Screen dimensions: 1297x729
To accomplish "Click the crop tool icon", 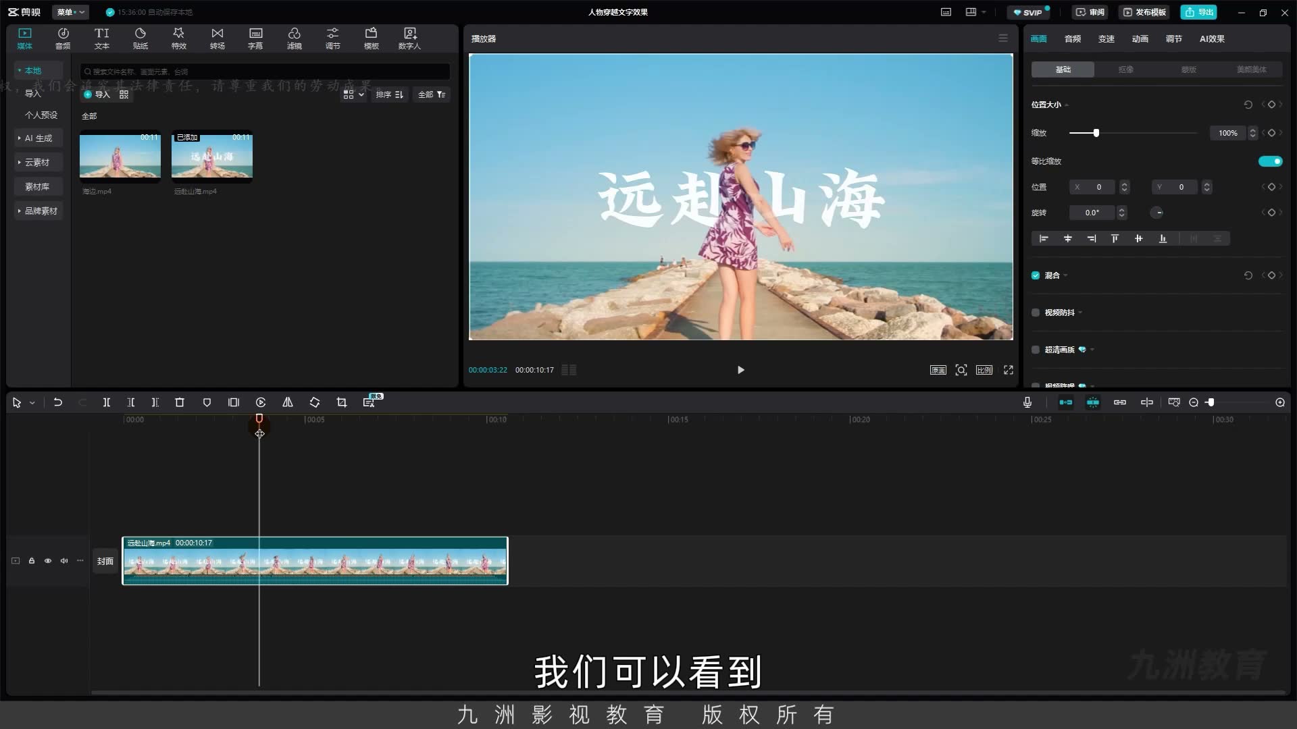I will (x=342, y=402).
